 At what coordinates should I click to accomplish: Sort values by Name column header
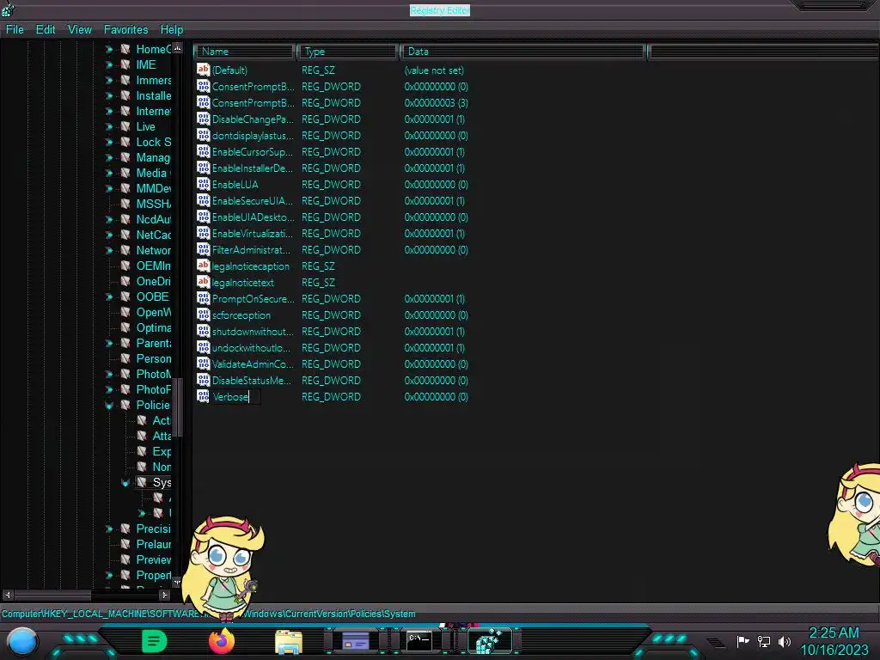[245, 52]
